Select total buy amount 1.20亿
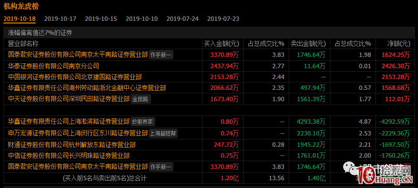 [229, 178]
